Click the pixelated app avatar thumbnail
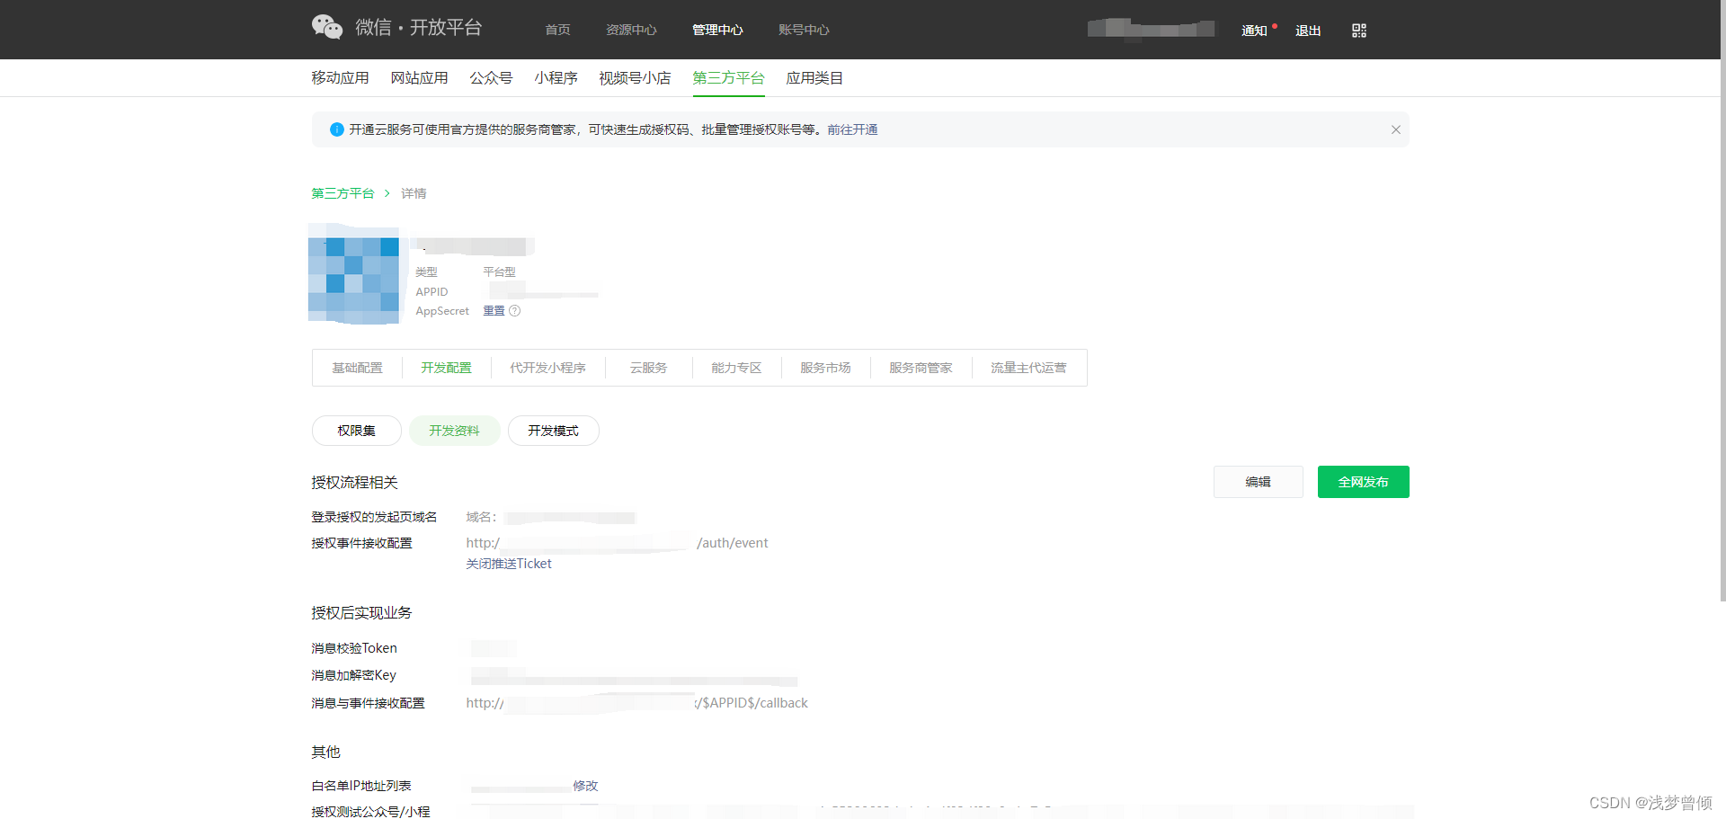This screenshot has width=1726, height=819. (x=353, y=274)
